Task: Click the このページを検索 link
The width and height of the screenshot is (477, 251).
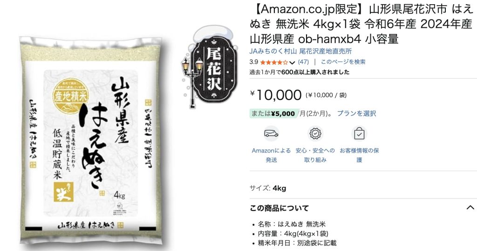Action: tap(343, 62)
